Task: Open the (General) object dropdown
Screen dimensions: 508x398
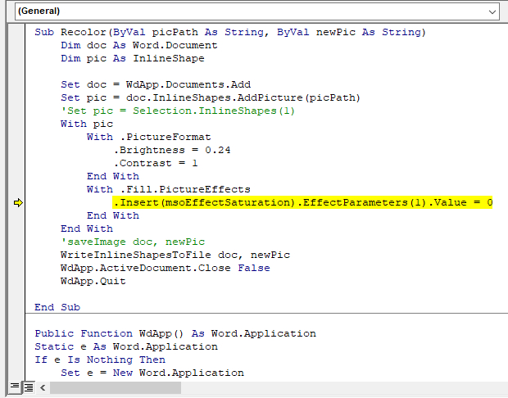Action: 257,11
